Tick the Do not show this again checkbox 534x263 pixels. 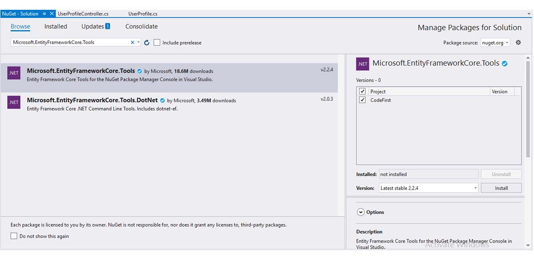pyautogui.click(x=14, y=236)
